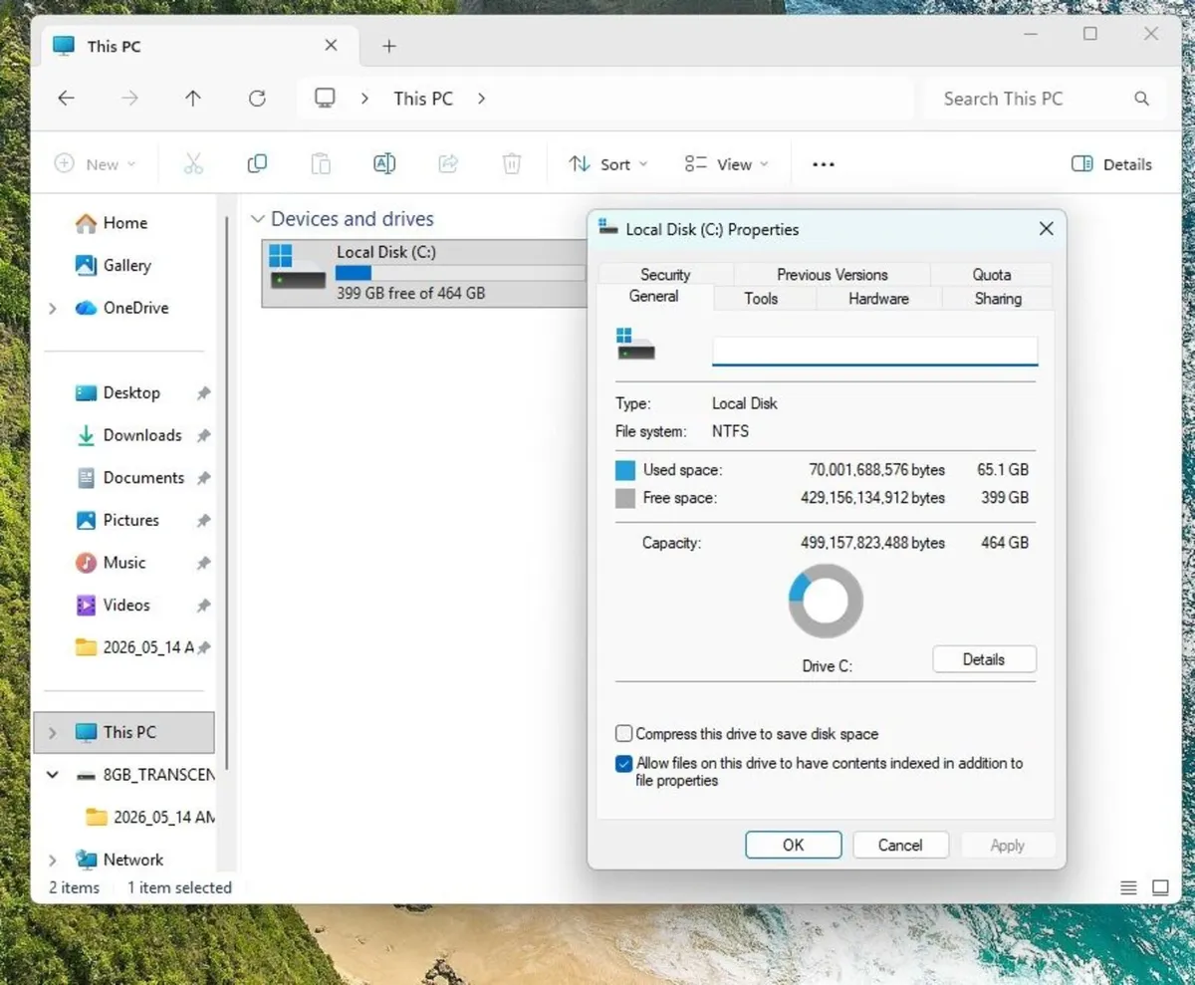Click the Copy icon in toolbar

point(257,163)
